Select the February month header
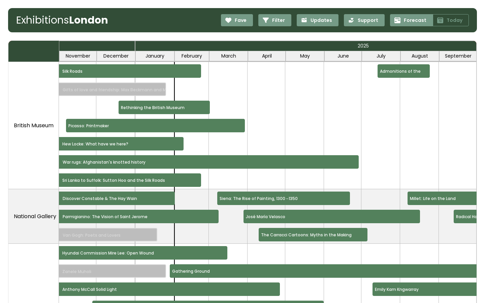The height and width of the screenshot is (303, 485). (x=192, y=56)
